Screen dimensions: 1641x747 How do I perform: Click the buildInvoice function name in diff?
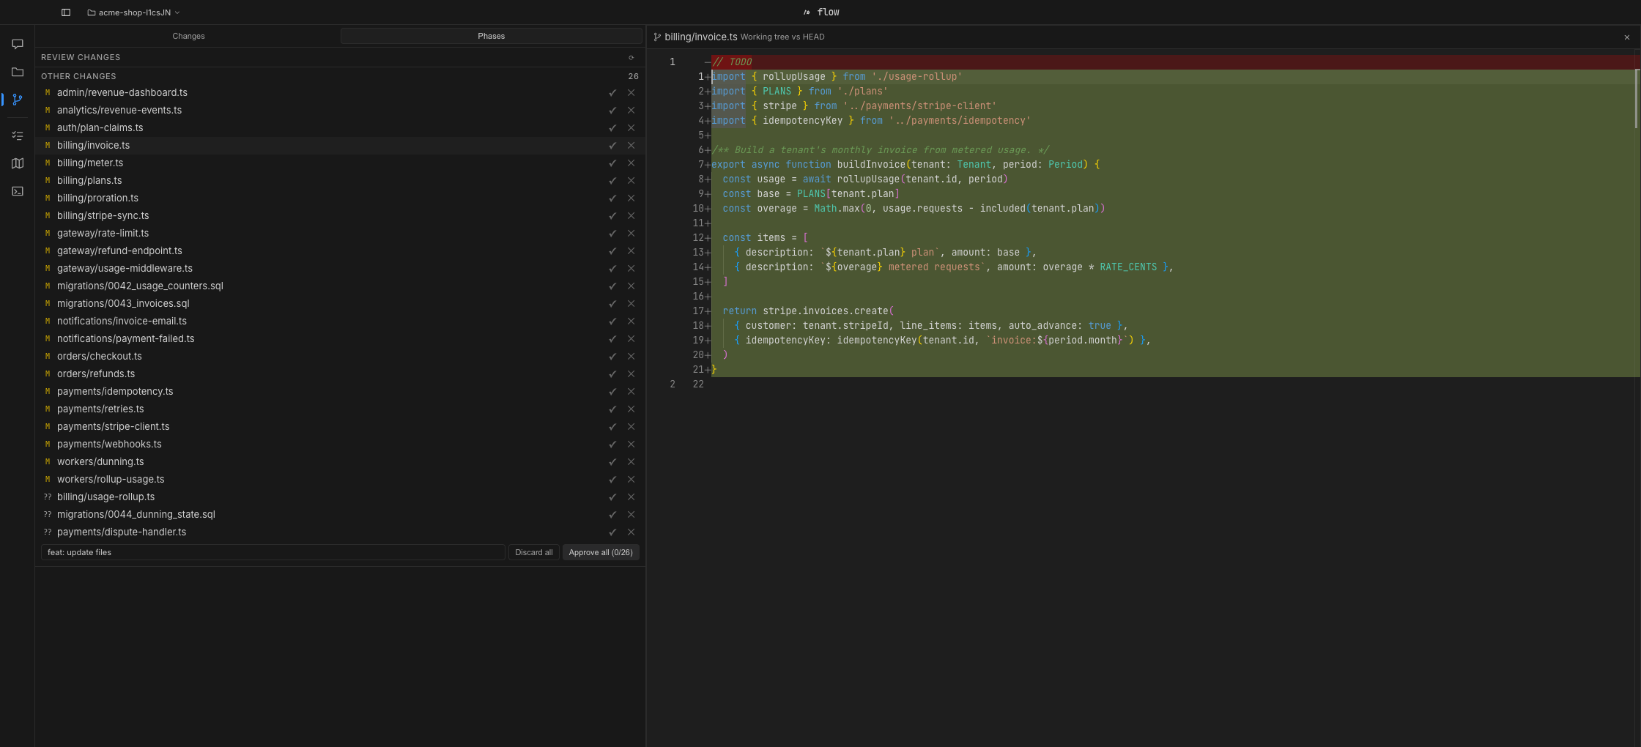click(871, 165)
